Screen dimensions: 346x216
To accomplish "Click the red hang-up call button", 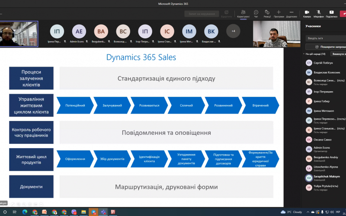I will (x=343, y=14).
